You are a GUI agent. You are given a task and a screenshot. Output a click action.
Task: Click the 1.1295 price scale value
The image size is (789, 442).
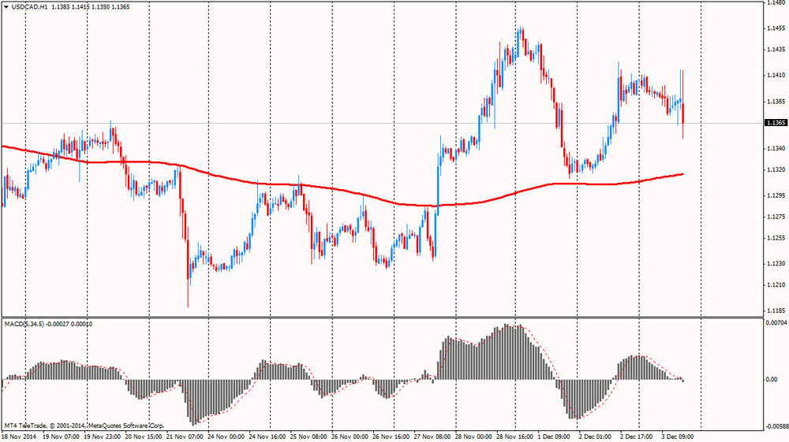click(775, 195)
